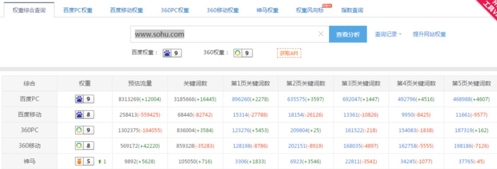
Task: Open 神马 third page keywords 22811
Action: (352, 161)
